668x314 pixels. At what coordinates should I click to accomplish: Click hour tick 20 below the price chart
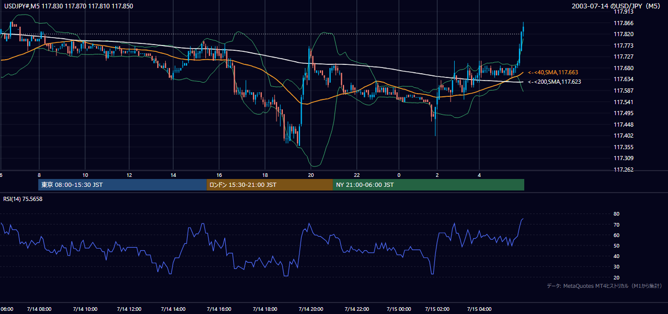(311, 175)
